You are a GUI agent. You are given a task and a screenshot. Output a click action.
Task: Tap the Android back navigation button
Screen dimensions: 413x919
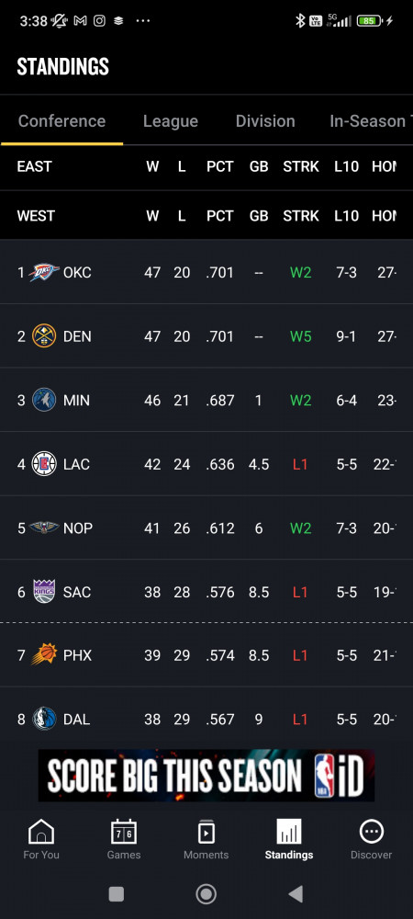(x=296, y=893)
